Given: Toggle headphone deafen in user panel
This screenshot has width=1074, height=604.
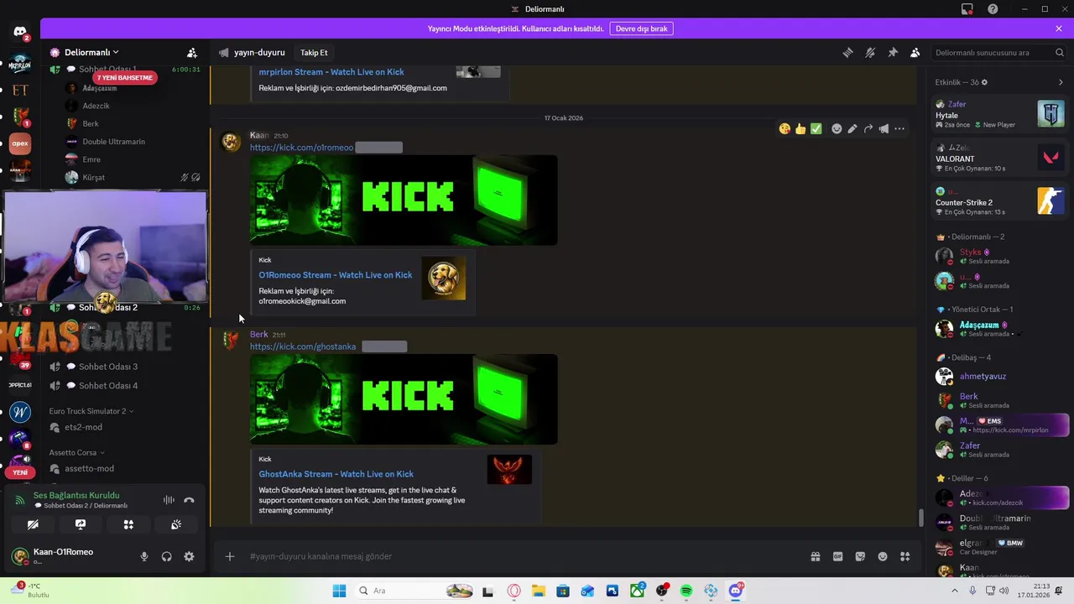Looking at the screenshot, I should click(167, 556).
